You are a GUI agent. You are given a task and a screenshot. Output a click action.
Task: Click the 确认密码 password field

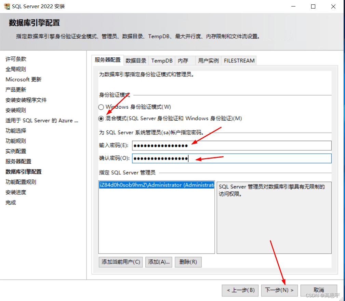(x=232, y=158)
